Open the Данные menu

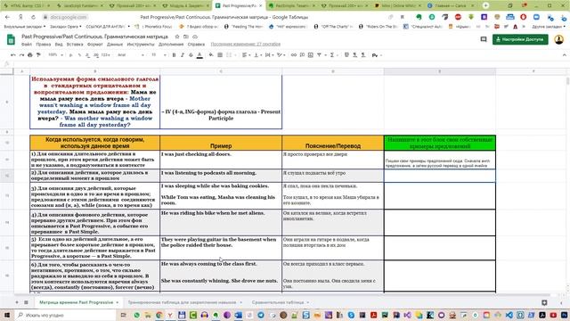click(x=115, y=44)
